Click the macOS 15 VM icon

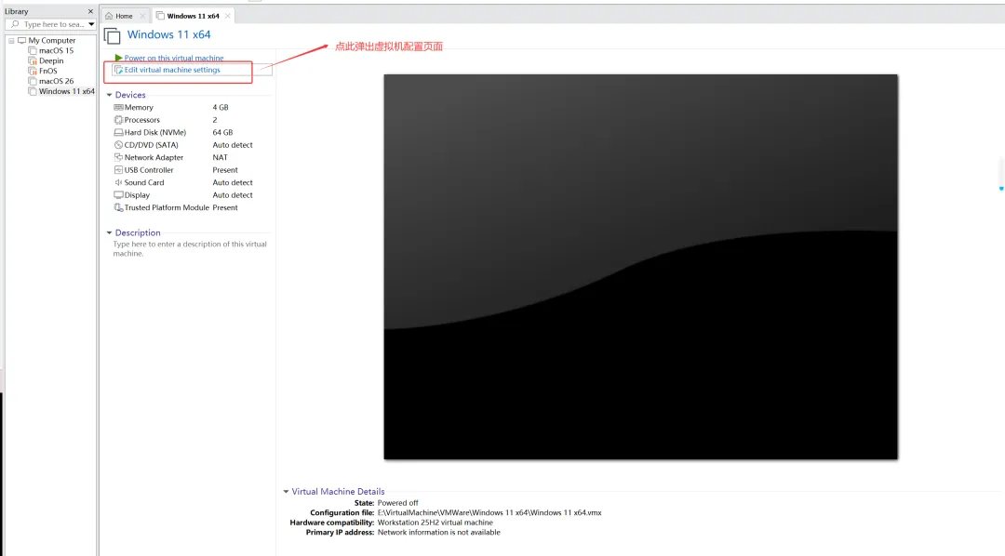(x=32, y=50)
